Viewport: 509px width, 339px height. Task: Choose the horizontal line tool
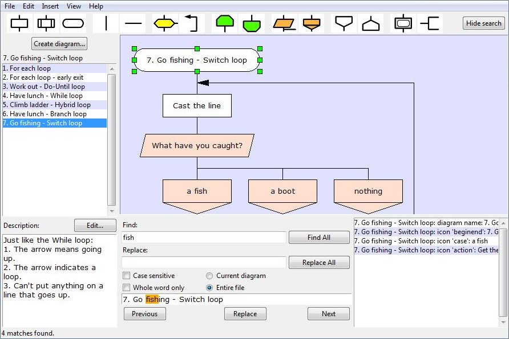tap(133, 23)
